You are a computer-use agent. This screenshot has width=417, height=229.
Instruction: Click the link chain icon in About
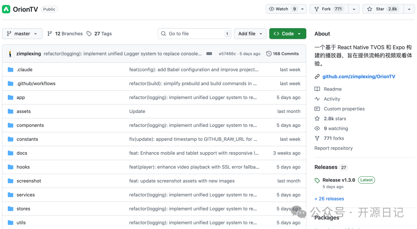317,76
